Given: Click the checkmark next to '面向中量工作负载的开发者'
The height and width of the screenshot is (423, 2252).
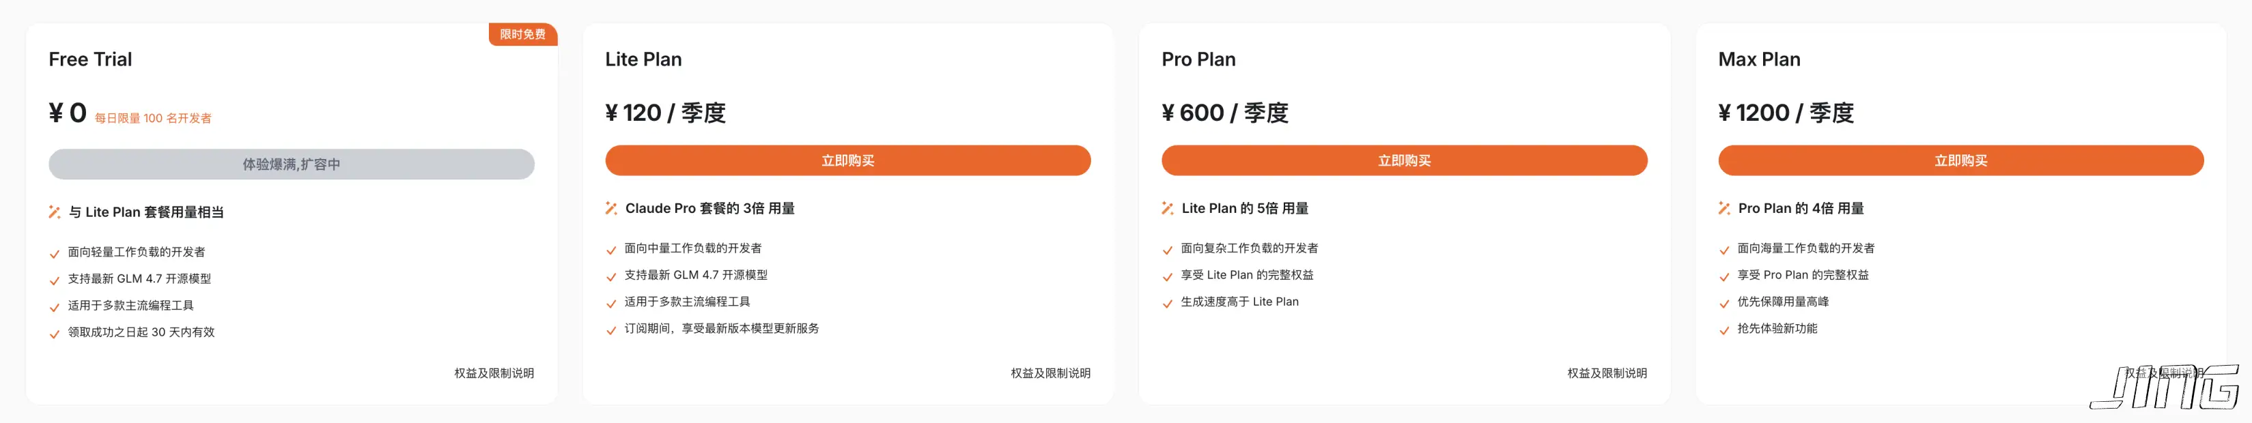Looking at the screenshot, I should tap(610, 248).
